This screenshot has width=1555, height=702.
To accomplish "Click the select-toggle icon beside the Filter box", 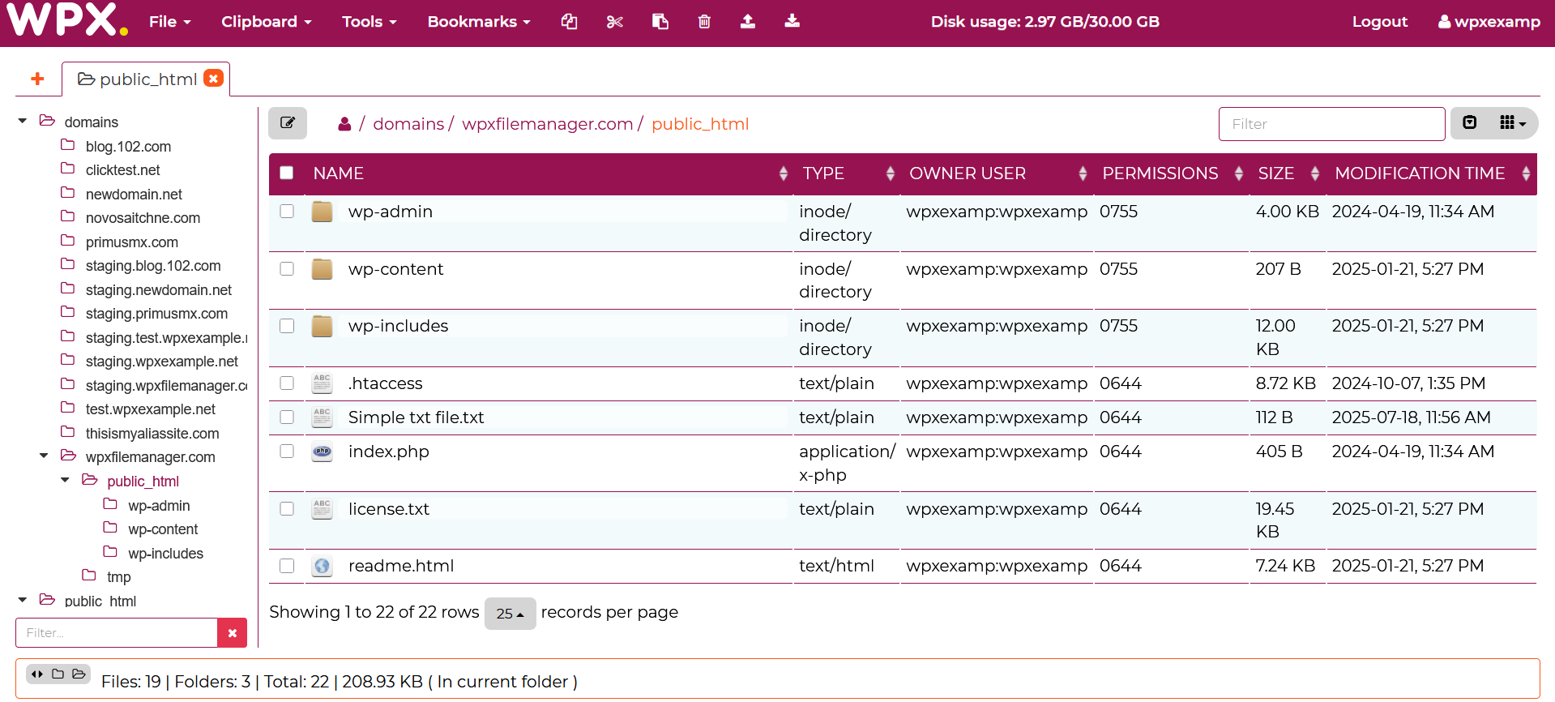I will 1470,122.
